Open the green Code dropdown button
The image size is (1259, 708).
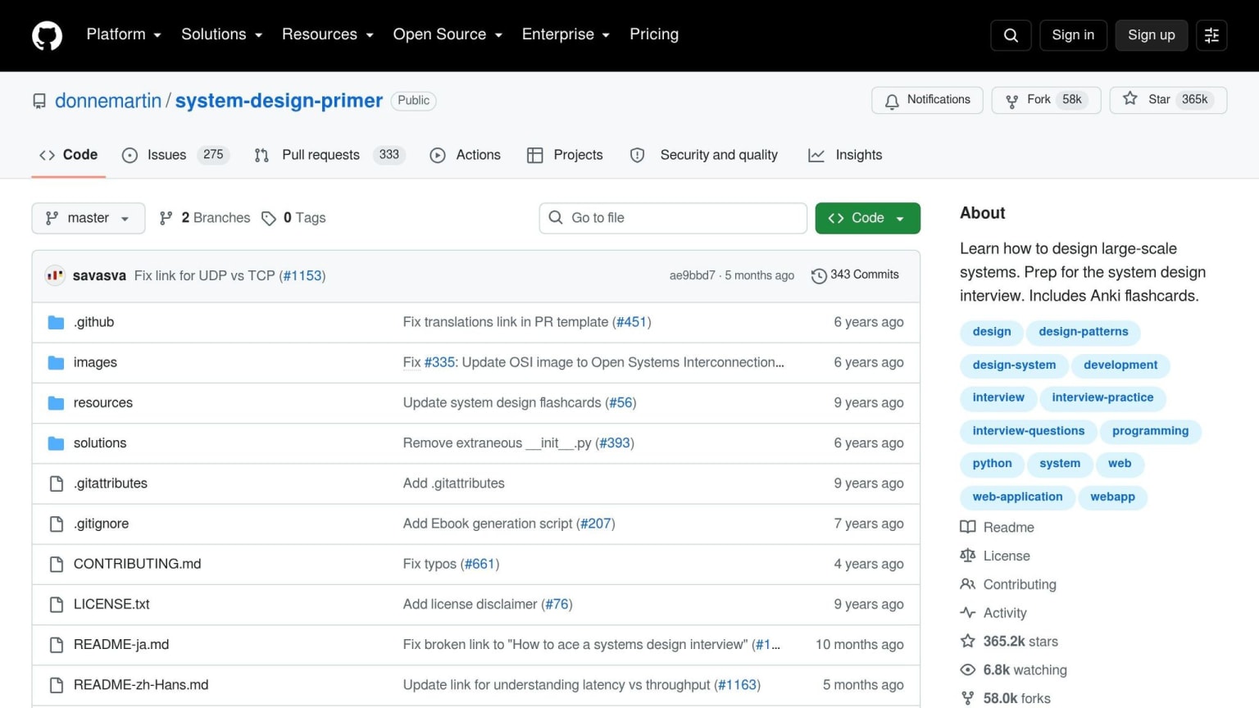tap(867, 218)
